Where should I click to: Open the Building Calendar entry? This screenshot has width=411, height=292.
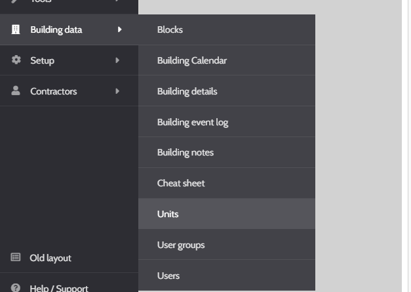[x=191, y=60]
